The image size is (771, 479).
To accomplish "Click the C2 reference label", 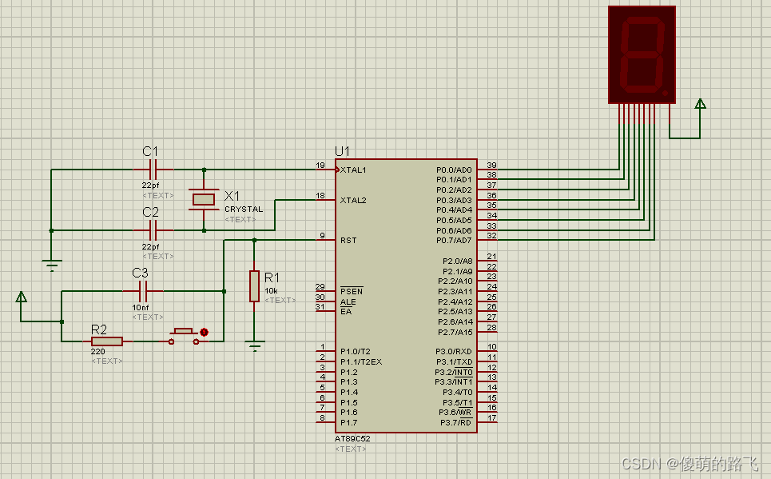I will pyautogui.click(x=150, y=212).
